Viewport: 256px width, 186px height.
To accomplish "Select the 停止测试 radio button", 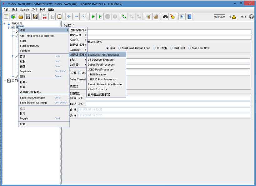I will click(172, 48).
